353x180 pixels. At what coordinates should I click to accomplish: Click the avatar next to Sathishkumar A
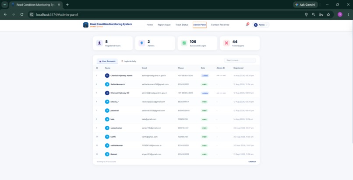(107, 84)
